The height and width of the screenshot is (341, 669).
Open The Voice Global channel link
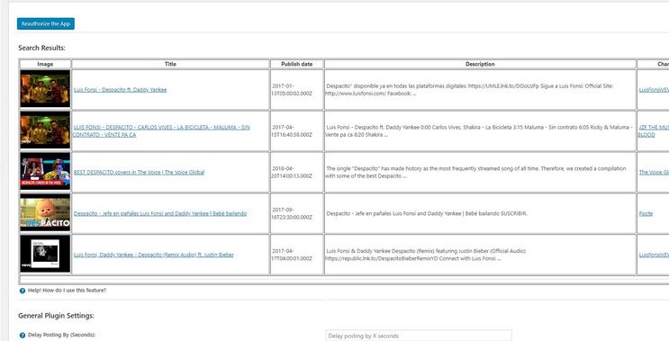654,172
